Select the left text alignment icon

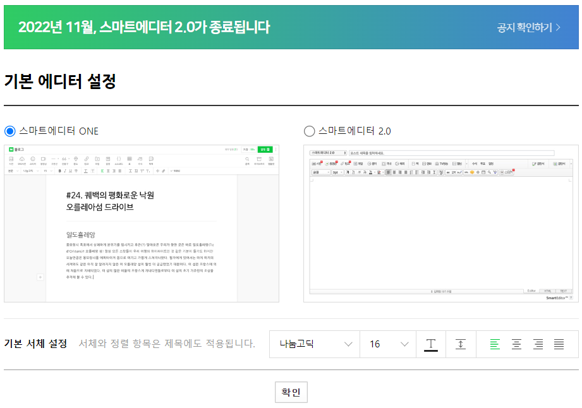click(x=495, y=344)
